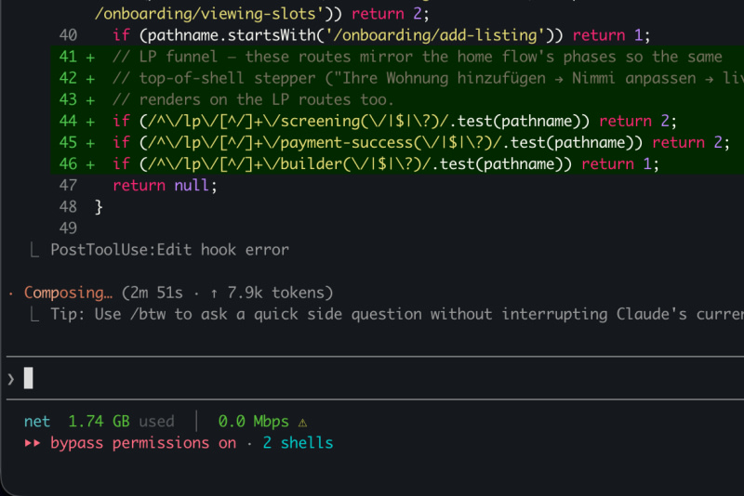Click line number 49
The height and width of the screenshot is (496, 744).
68,228
